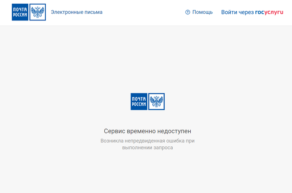292x193 pixels.
Task: Click the Почта России wordmark in header
Action: pyautogui.click(x=20, y=12)
